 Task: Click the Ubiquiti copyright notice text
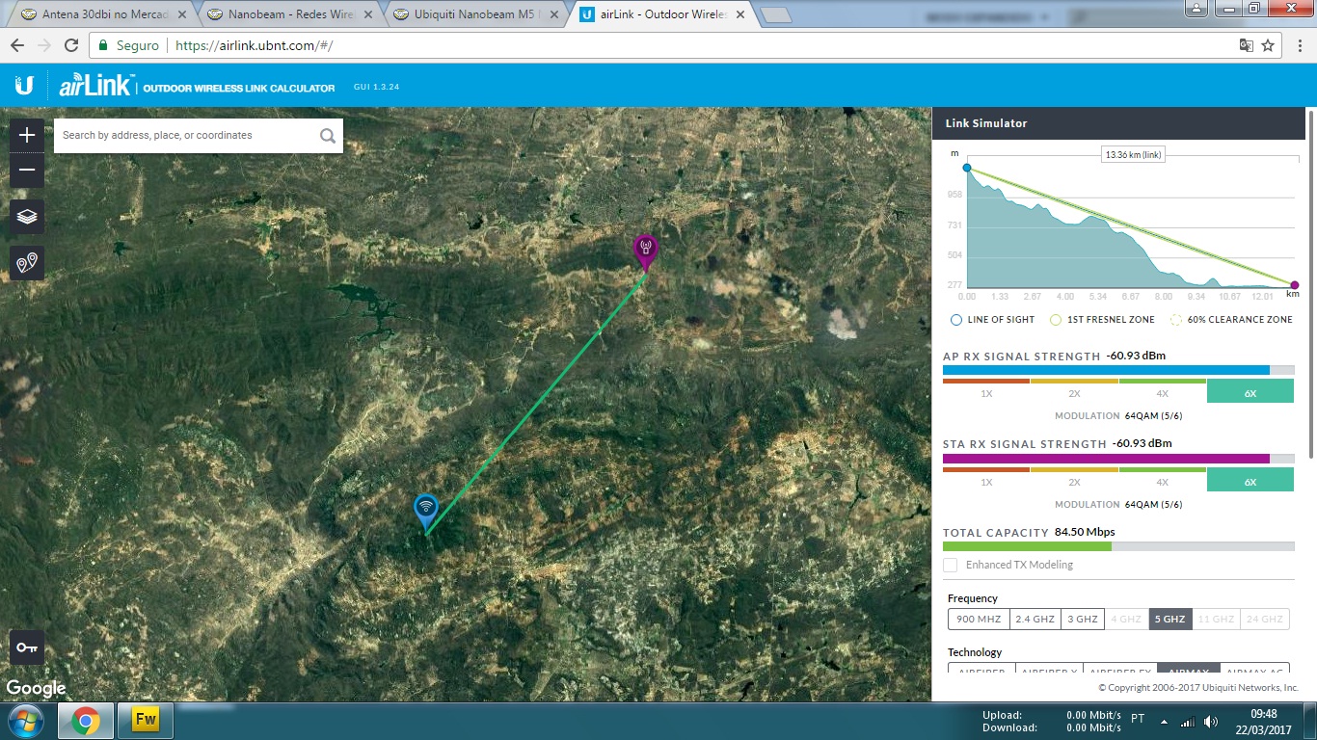tap(1198, 687)
